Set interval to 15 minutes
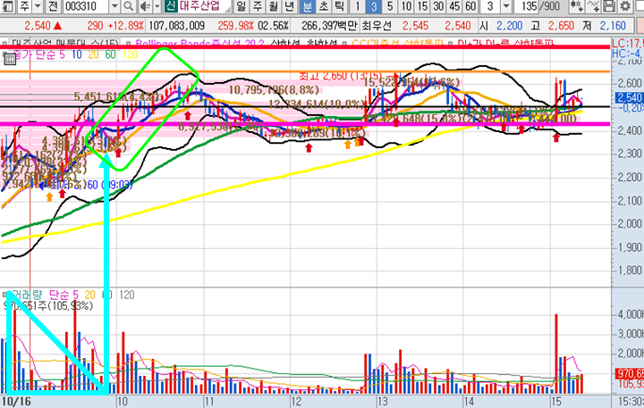This screenshot has height=408, width=644. click(422, 6)
